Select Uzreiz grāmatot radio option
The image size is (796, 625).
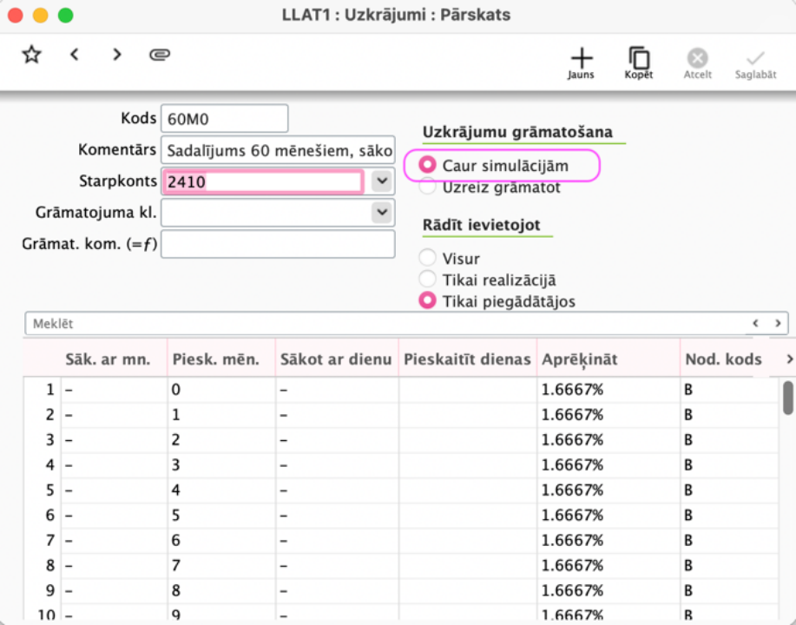tap(427, 187)
